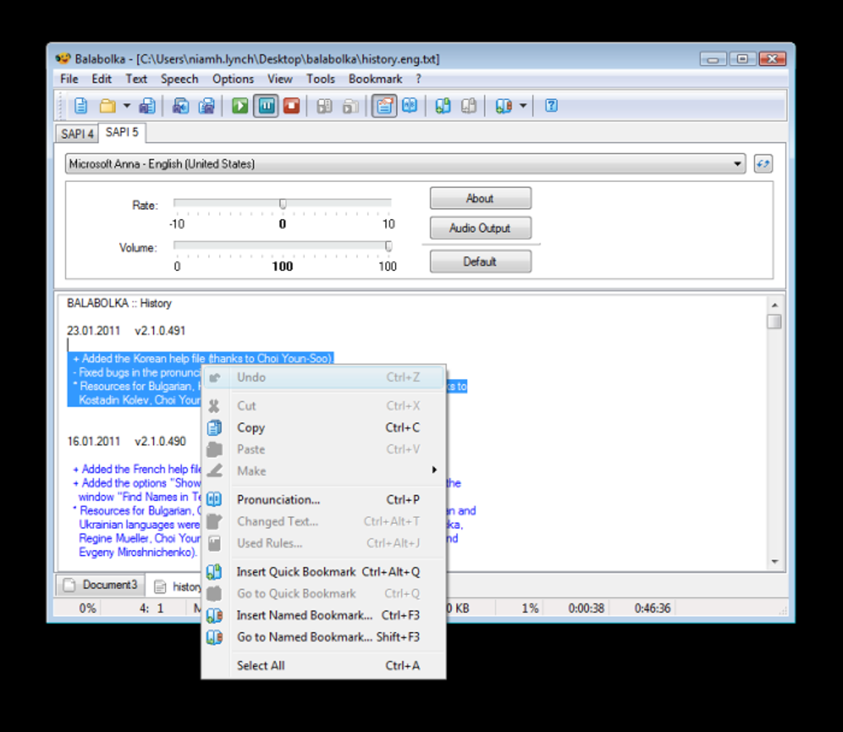Click the Audio Output button
The height and width of the screenshot is (732, 843).
pyautogui.click(x=481, y=228)
